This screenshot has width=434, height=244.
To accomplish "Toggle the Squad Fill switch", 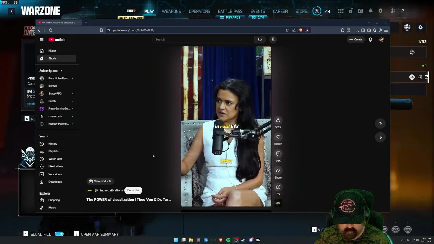I will point(59,234).
